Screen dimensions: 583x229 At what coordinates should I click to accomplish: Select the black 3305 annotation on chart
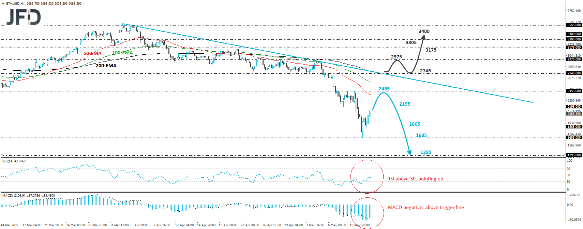(x=411, y=43)
